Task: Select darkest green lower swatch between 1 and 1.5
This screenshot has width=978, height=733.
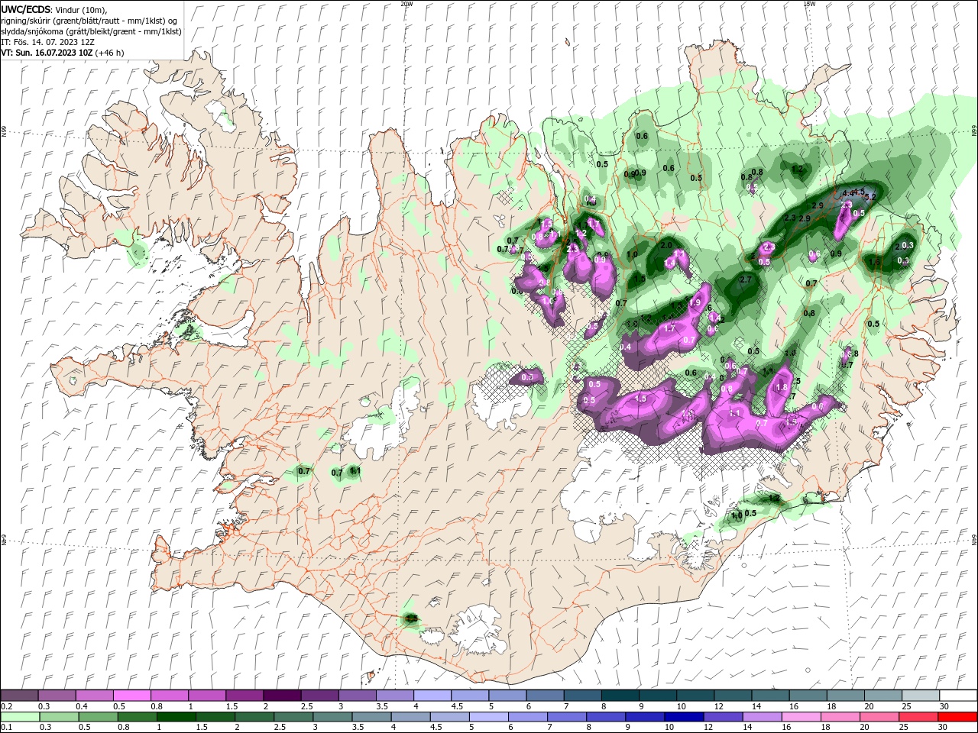Action: pos(176,716)
